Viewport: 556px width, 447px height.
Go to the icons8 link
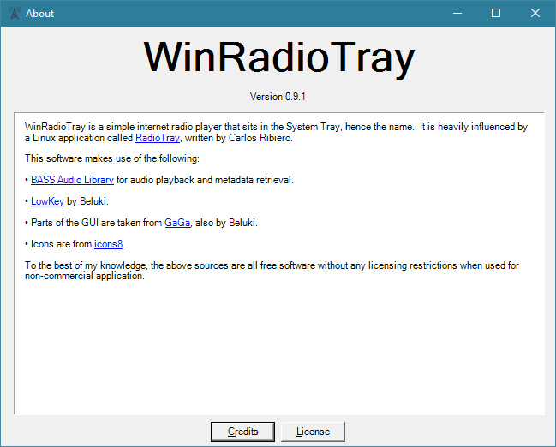109,244
